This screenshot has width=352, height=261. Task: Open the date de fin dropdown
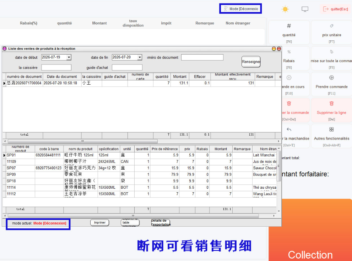(140, 57)
